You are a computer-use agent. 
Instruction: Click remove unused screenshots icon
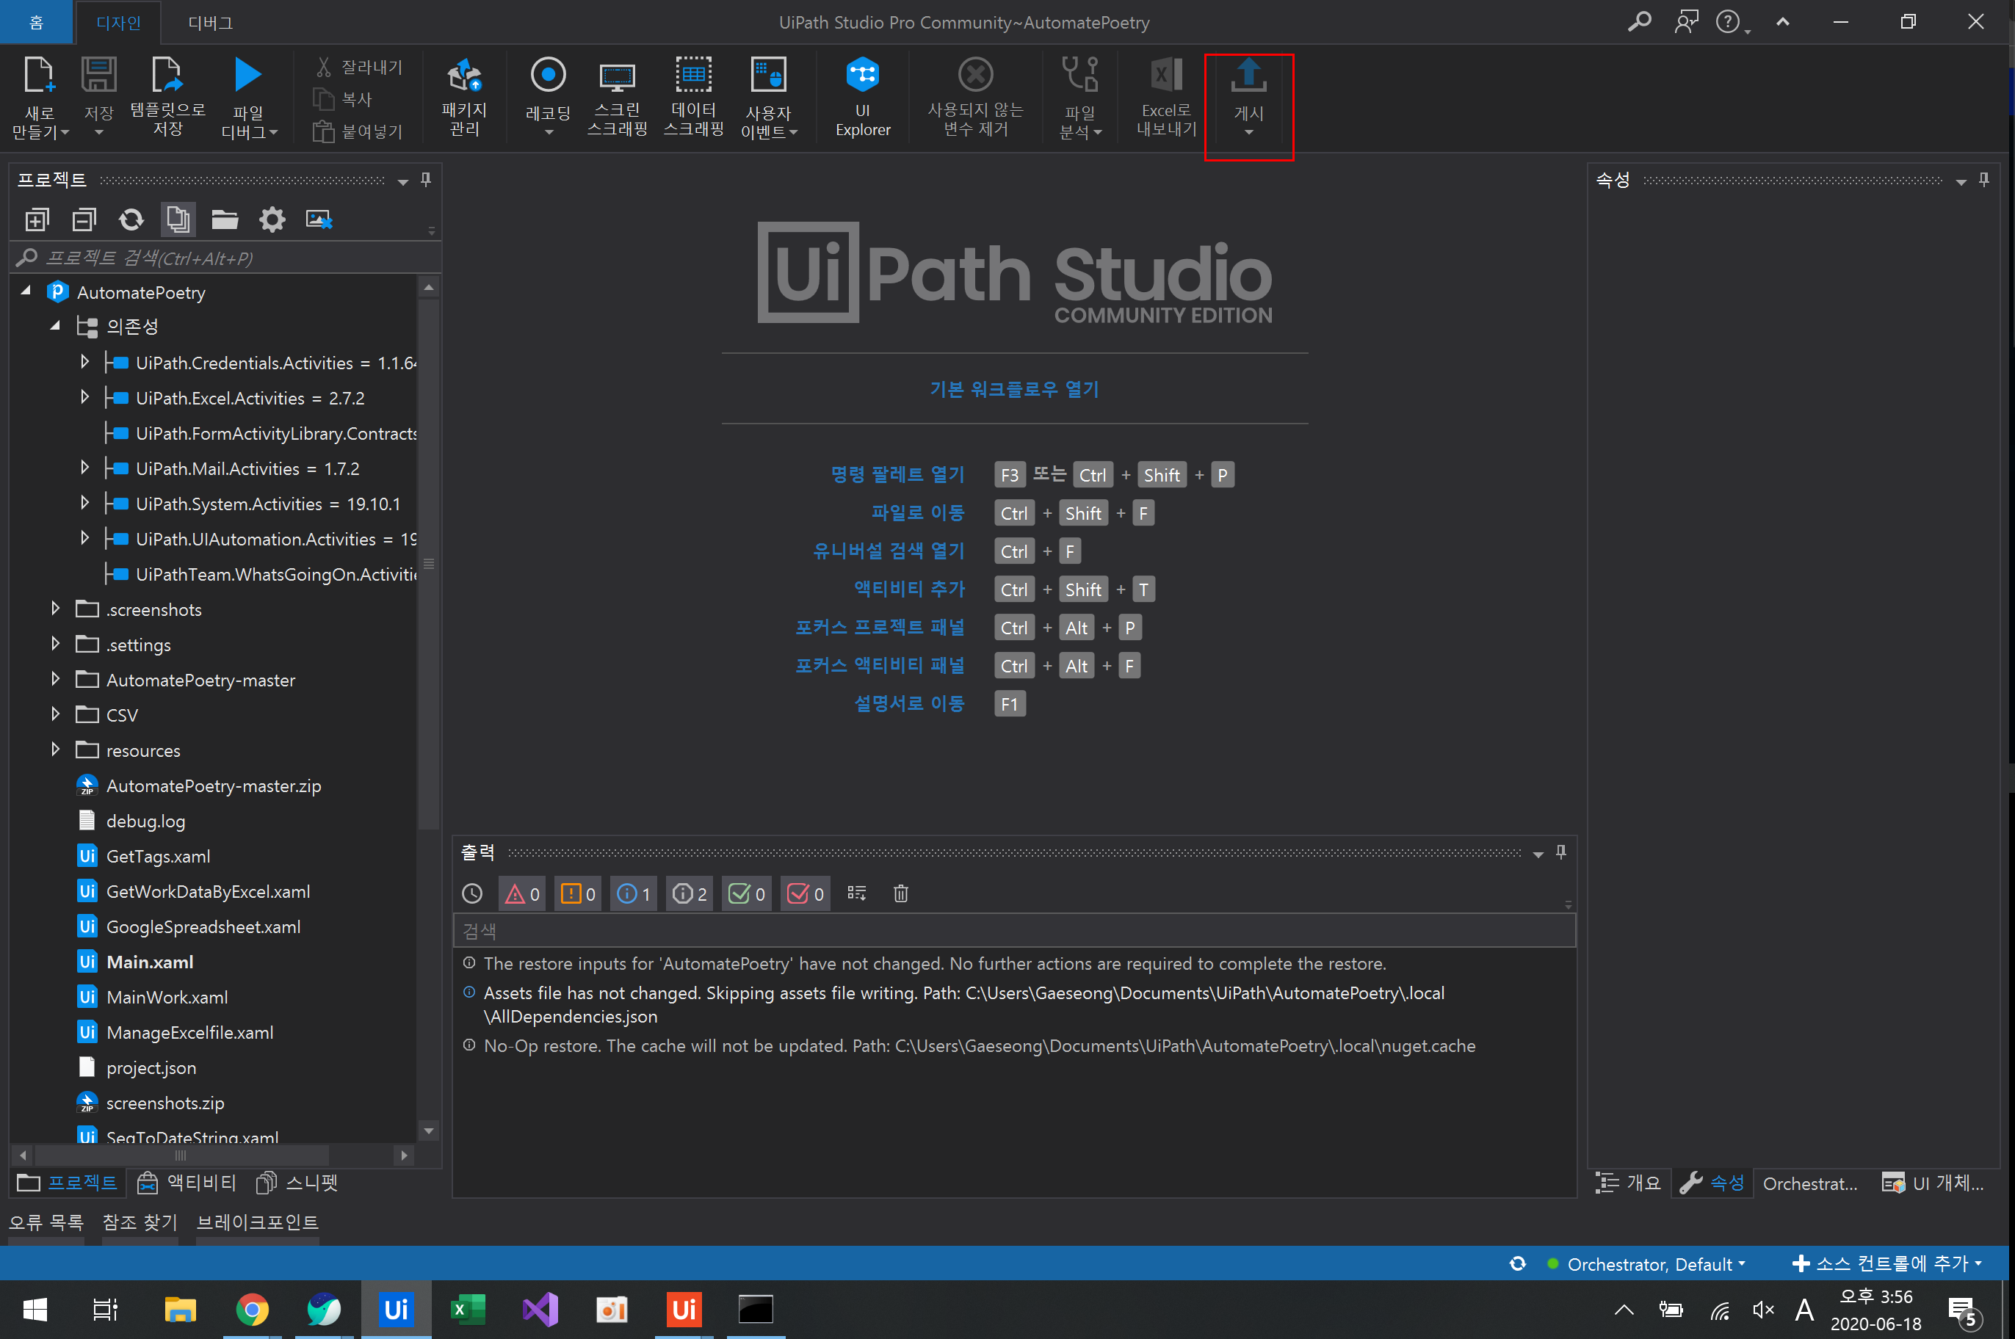[x=319, y=220]
